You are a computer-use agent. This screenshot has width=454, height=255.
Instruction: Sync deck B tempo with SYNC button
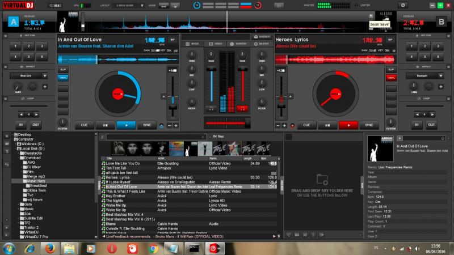[x=369, y=125]
